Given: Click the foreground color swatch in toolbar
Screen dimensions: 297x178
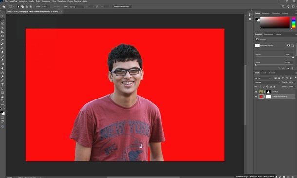Looking at the screenshot, I should (2, 112).
